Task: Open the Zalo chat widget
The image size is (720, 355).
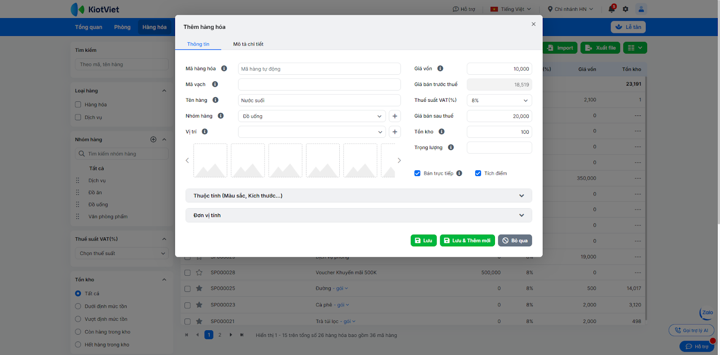Action: pyautogui.click(x=706, y=313)
